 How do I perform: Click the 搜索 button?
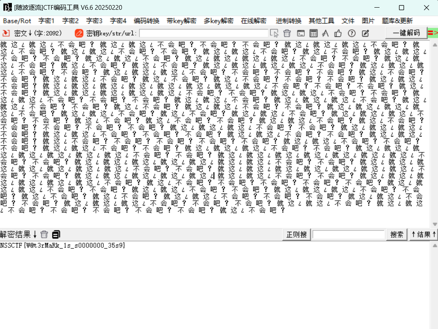[x=396, y=234]
